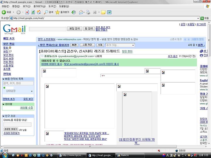
Task: Click the Windows Start orb
Action: click(5, 155)
